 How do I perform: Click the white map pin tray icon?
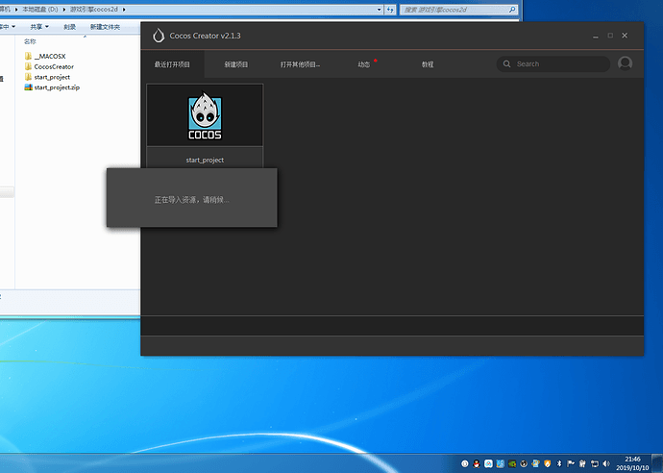click(488, 463)
